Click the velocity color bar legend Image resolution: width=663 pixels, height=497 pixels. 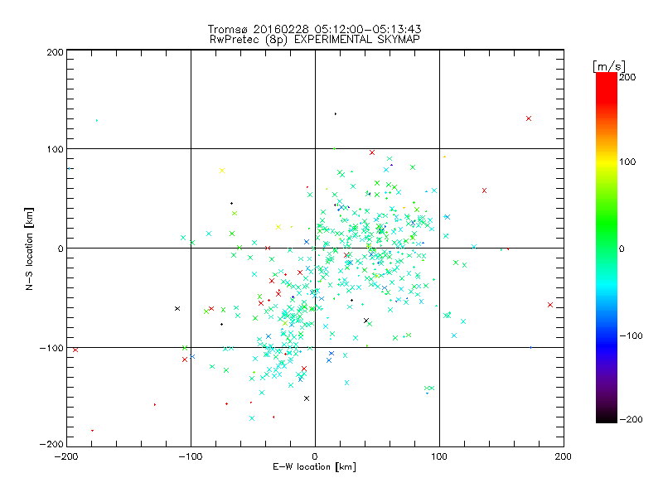pyautogui.click(x=607, y=248)
